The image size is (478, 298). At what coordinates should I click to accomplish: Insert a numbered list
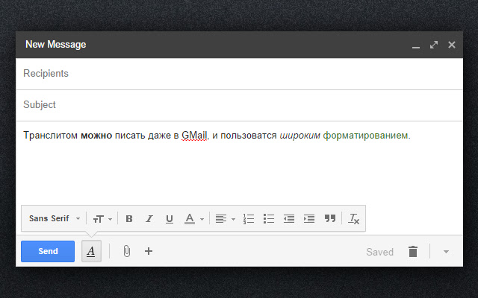pos(249,218)
